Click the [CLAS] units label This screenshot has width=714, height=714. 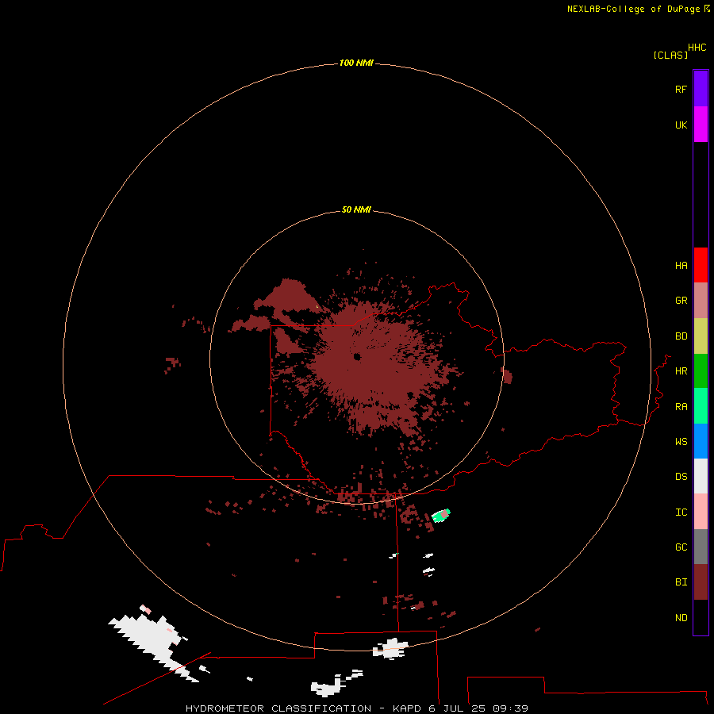coord(670,55)
